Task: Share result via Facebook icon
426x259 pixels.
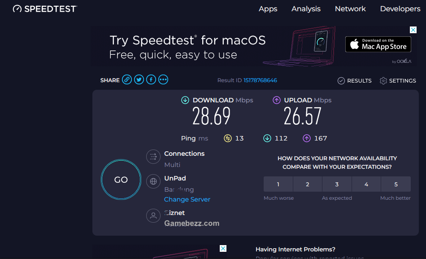Action: tap(151, 80)
